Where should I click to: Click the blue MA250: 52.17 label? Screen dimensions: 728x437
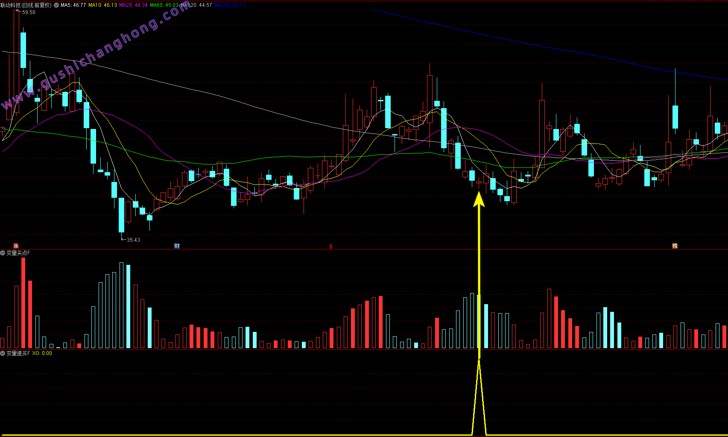230,5
